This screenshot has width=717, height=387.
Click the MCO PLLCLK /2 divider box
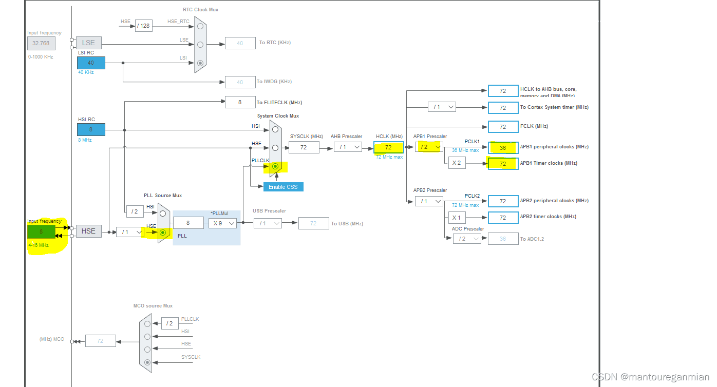pyautogui.click(x=169, y=323)
